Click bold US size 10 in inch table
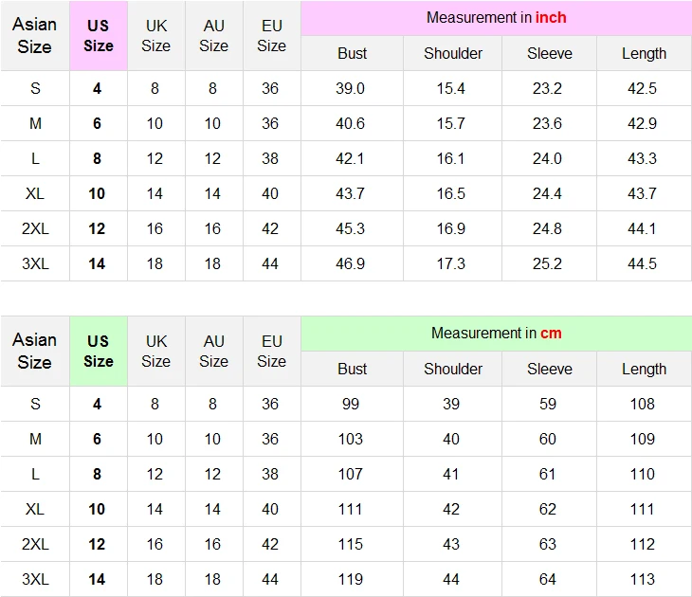This screenshot has width=692, height=597. point(97,193)
